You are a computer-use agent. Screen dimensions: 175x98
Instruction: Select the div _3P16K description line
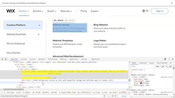click(x=67, y=80)
